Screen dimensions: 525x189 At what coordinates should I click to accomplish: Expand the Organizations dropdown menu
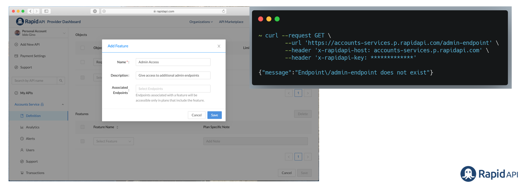coord(201,22)
